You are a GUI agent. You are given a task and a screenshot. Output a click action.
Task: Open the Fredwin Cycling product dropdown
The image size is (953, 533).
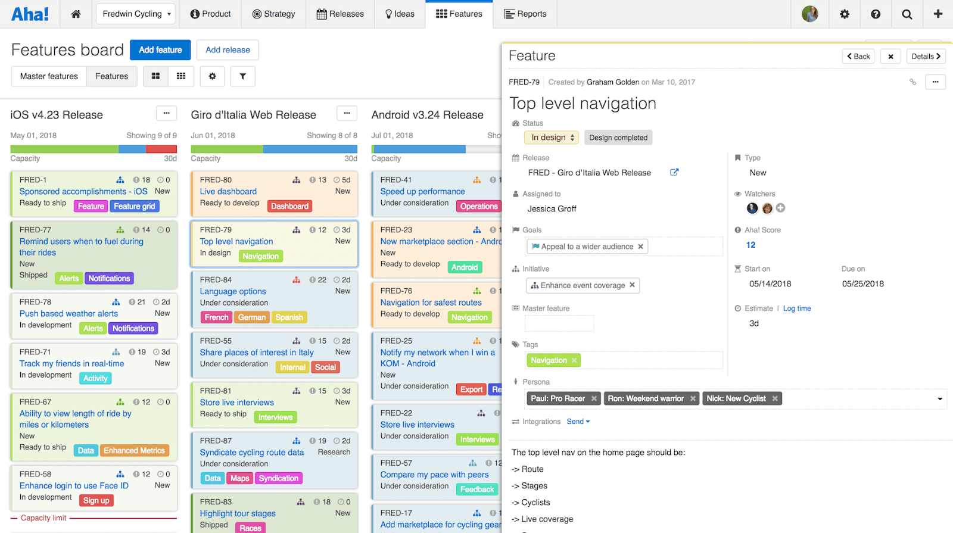136,14
